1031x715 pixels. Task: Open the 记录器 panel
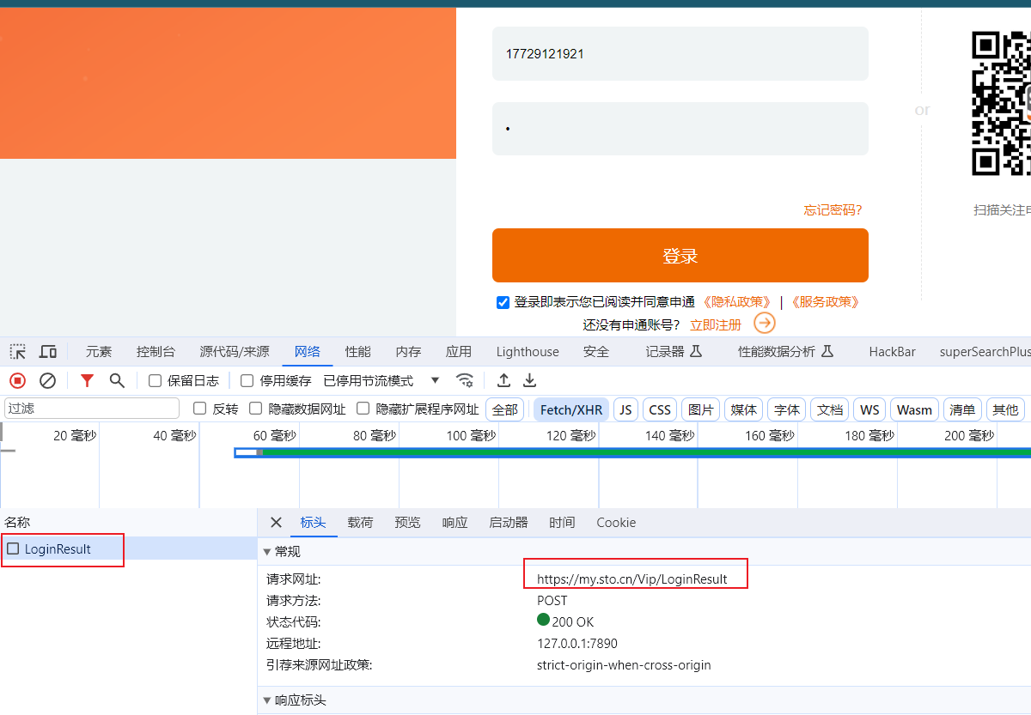point(674,351)
